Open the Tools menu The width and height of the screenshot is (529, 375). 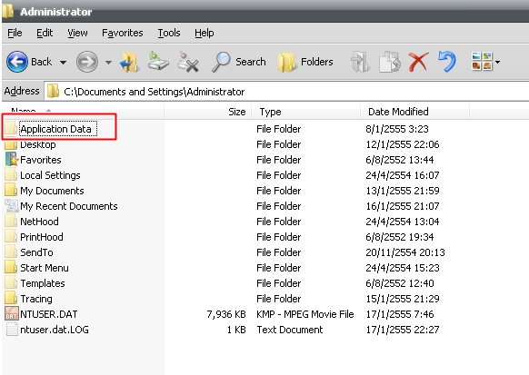169,33
